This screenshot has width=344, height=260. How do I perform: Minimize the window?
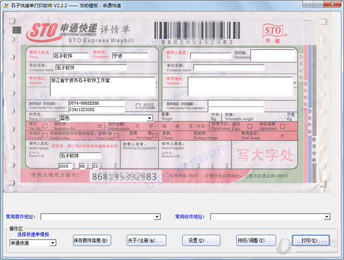pyautogui.click(x=308, y=4)
